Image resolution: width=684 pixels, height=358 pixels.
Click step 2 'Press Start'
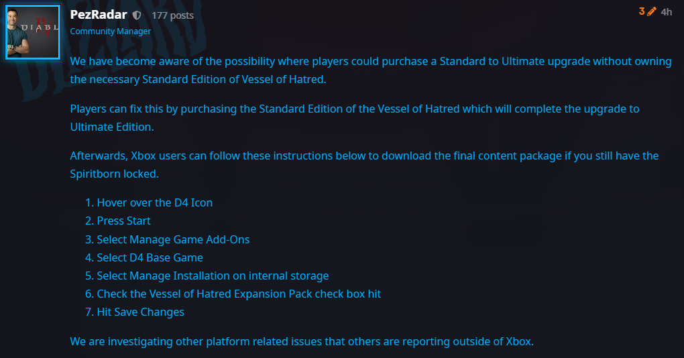tap(123, 221)
